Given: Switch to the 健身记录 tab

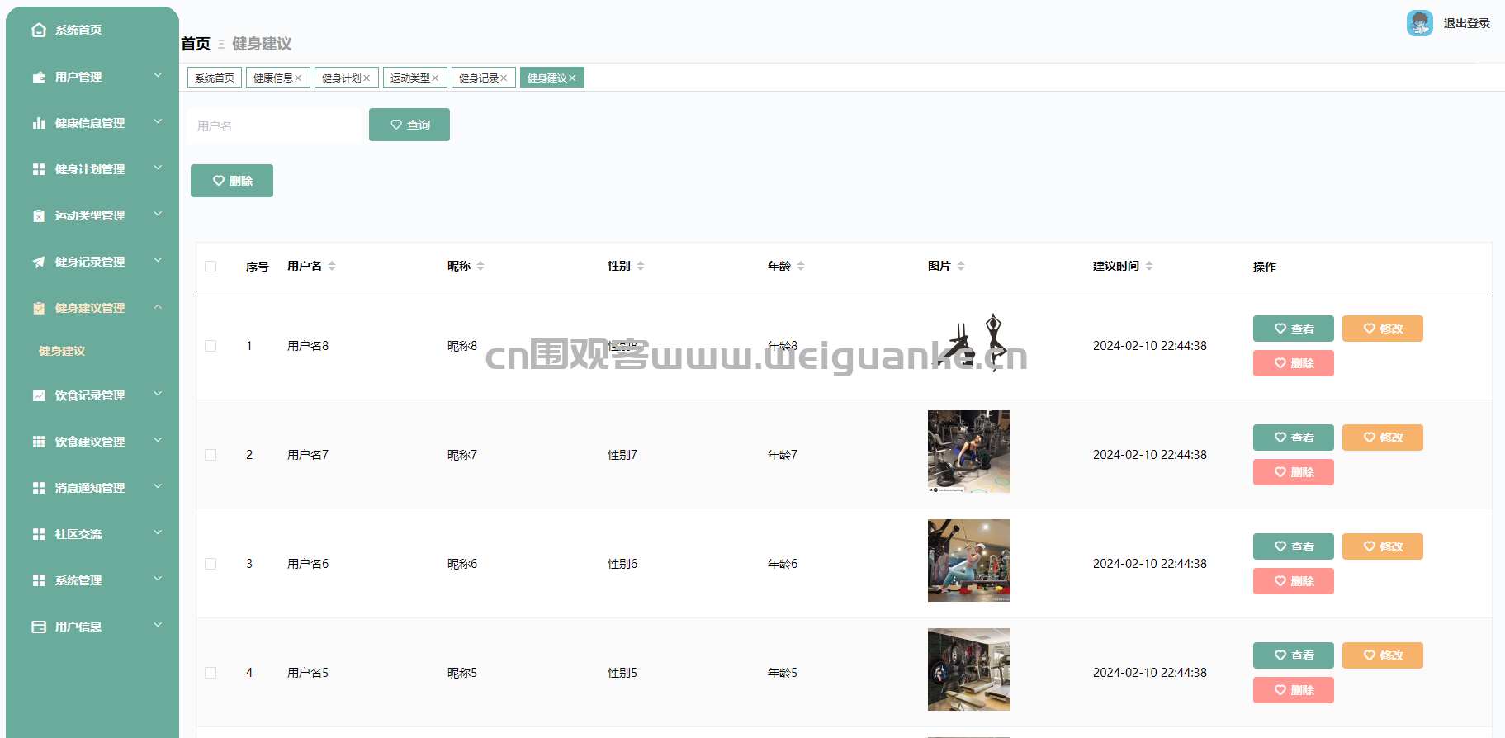Looking at the screenshot, I should 478,78.
